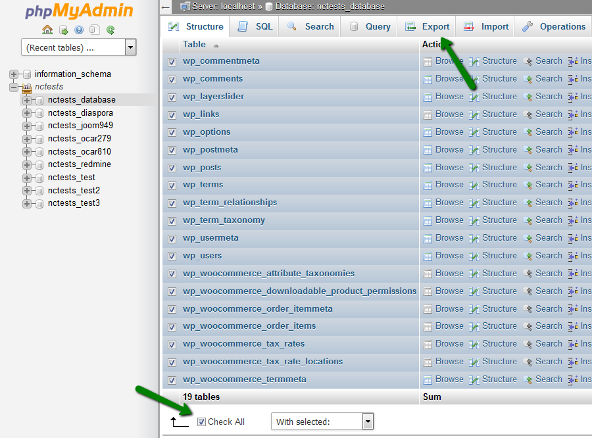Click the log out icon in sidebar
The width and height of the screenshot is (592, 438).
[63, 30]
